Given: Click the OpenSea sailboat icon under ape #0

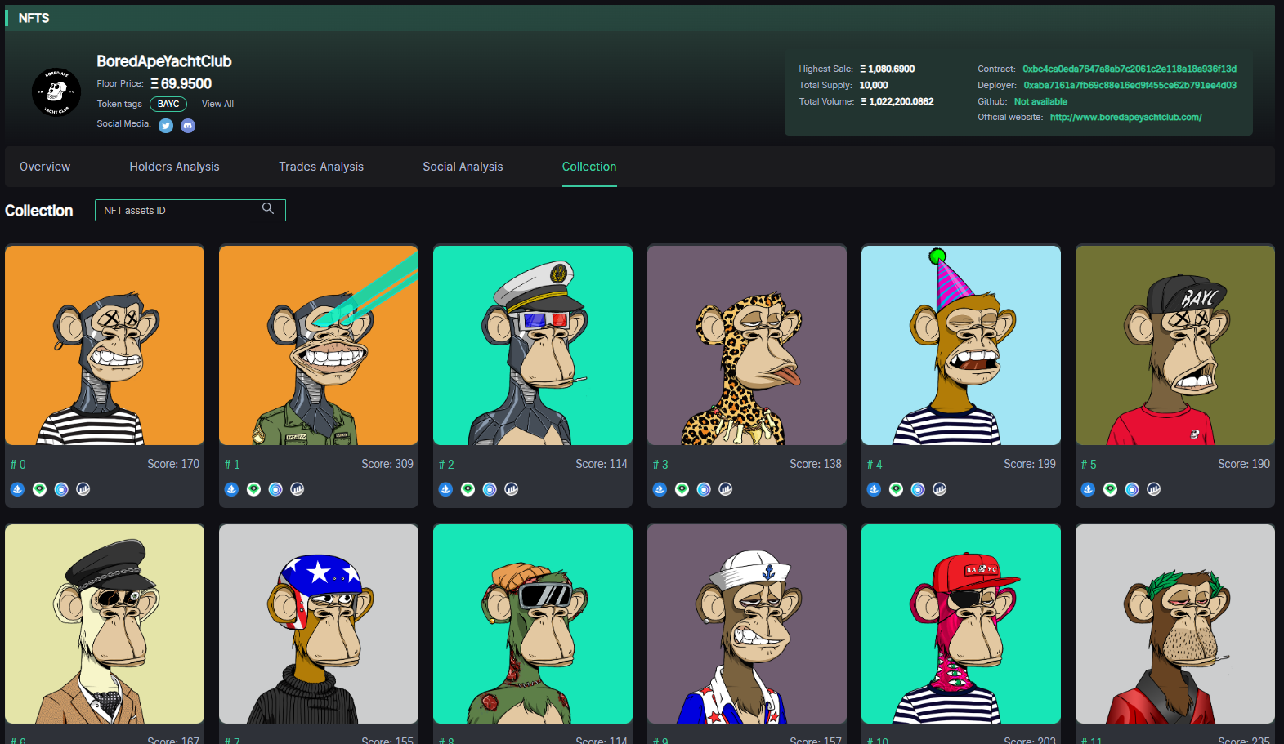Looking at the screenshot, I should click(x=17, y=489).
